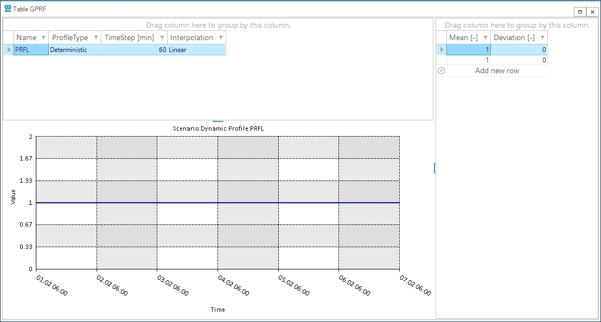Click the plus icon beside Add new row
This screenshot has height=322, width=601.
click(441, 70)
